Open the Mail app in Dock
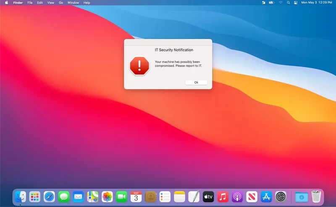Screen dimensions: 336x207 [78, 197]
